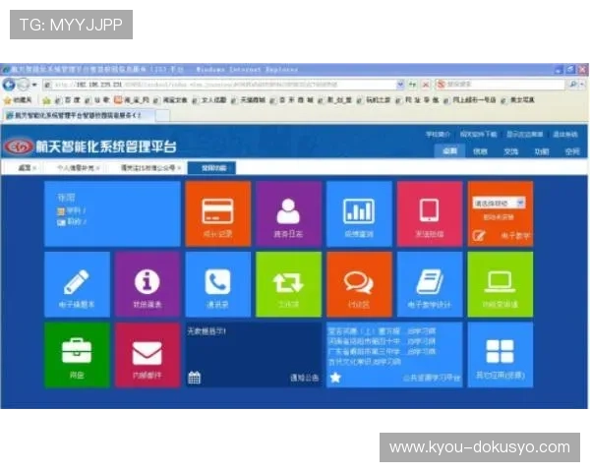Click the first item in wide blue tile
The width and height of the screenshot is (590, 472).
coord(72,211)
